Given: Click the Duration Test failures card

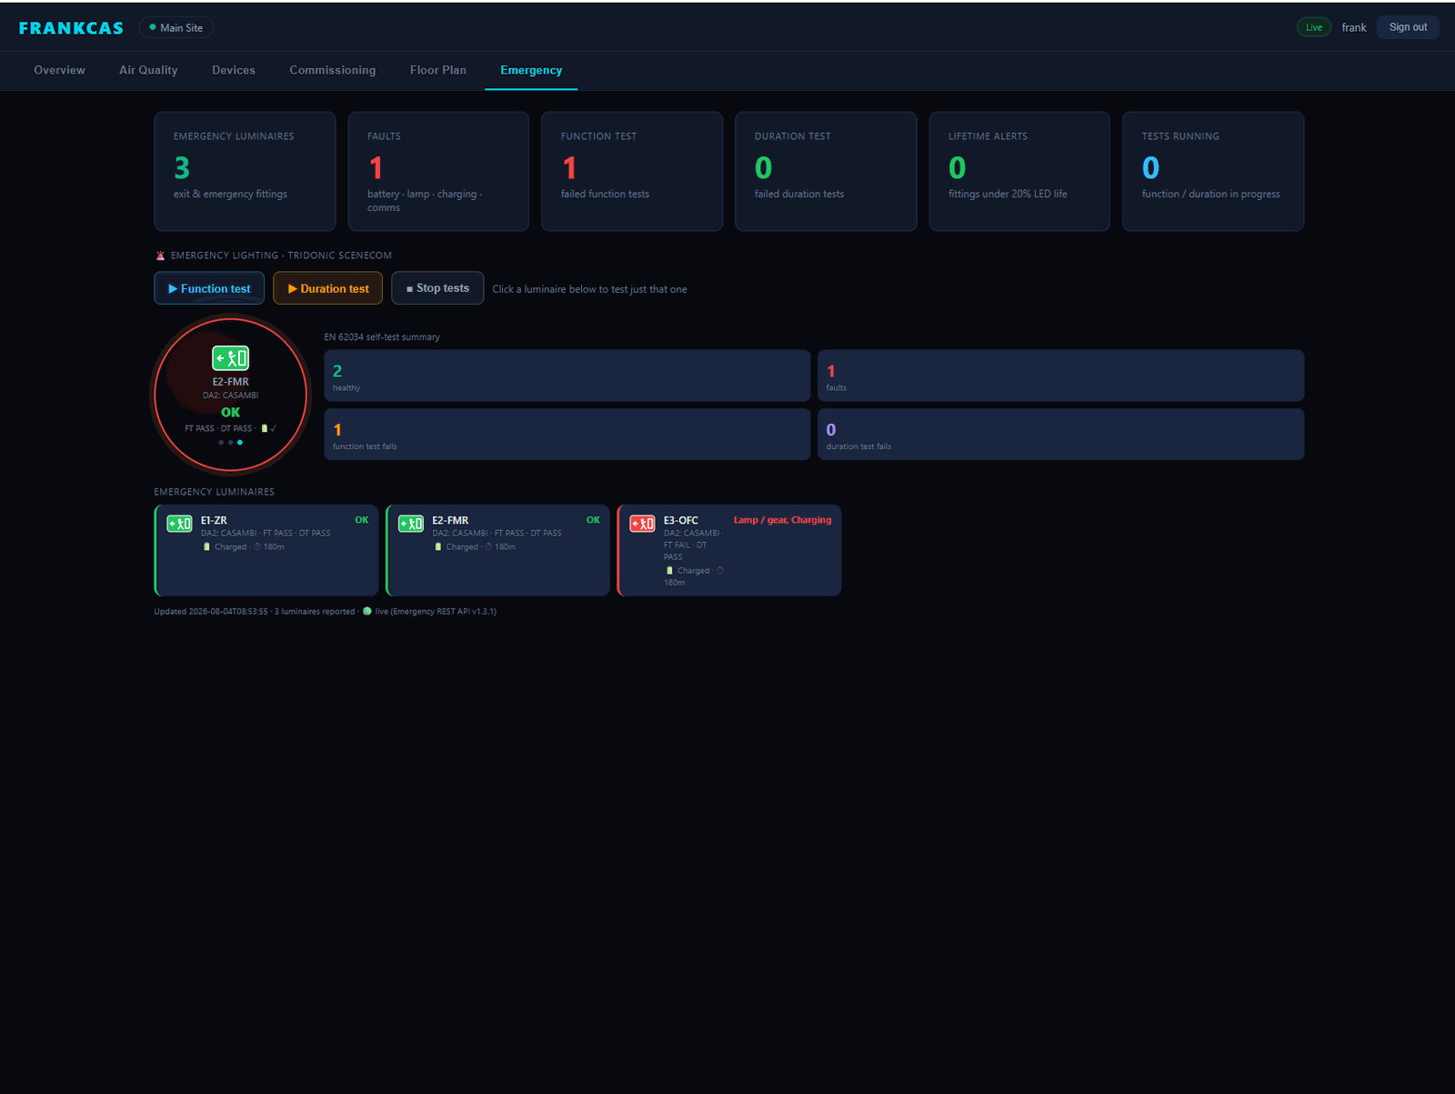Looking at the screenshot, I should click(x=826, y=171).
